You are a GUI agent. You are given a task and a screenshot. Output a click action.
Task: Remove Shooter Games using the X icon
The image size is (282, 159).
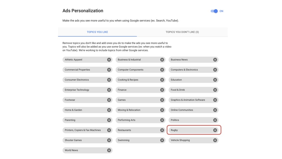coord(109,140)
